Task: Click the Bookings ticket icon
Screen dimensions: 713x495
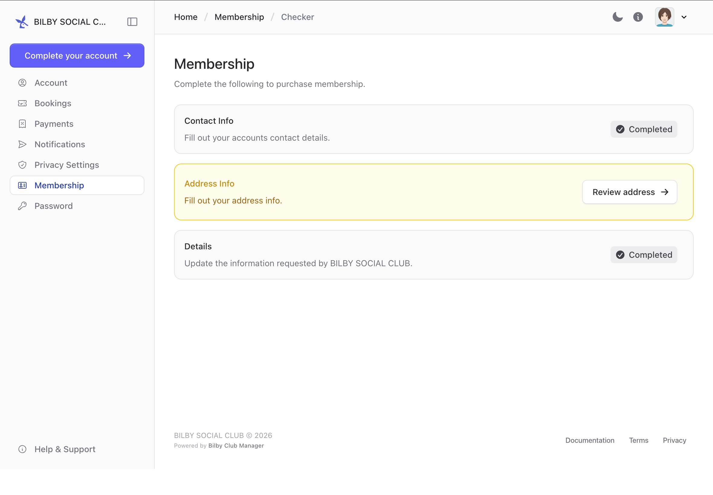Action: coord(22,103)
